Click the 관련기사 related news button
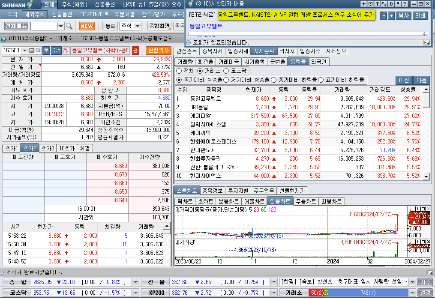Image resolution: width=435 pixels, height=299 pixels. click(159, 51)
